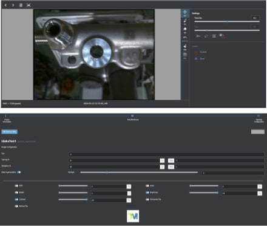Adjust the Opacity slider in Settings

227,21
